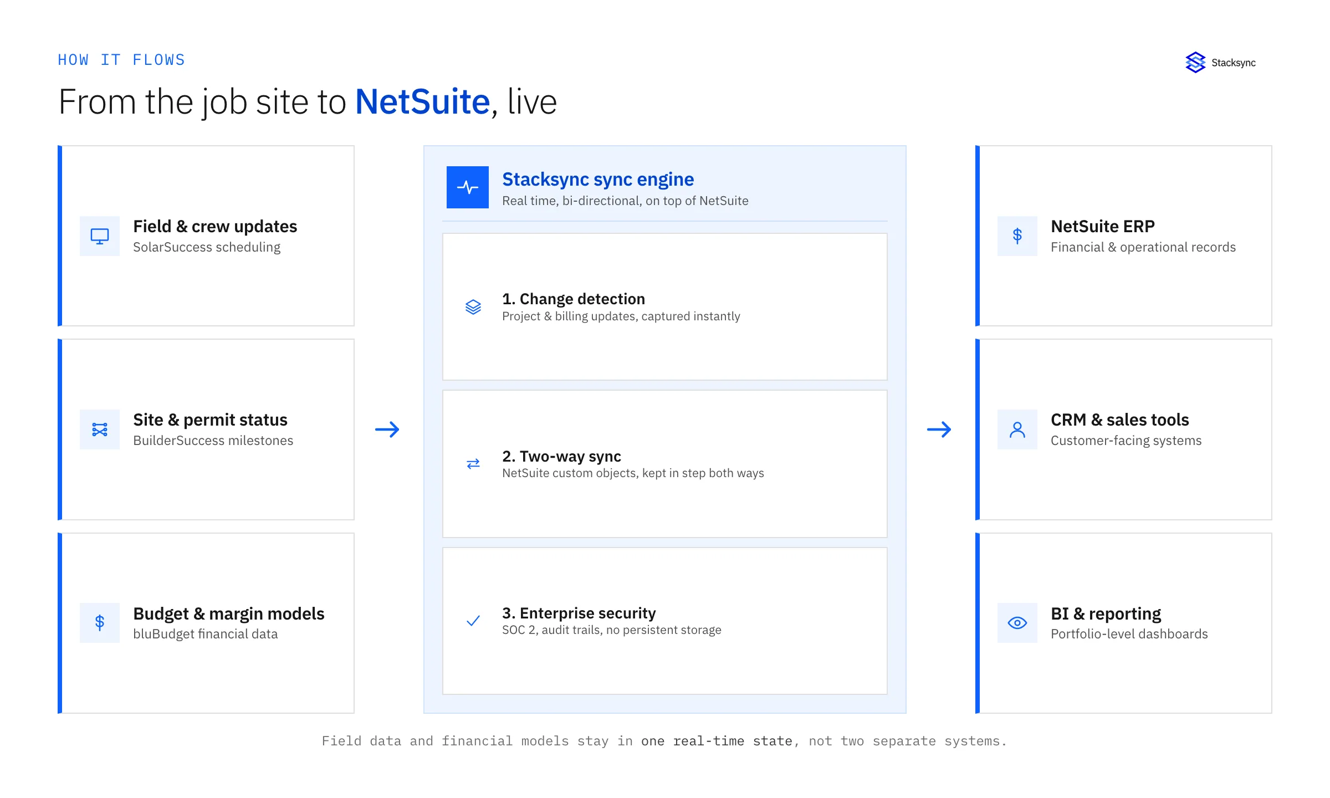Click the checkmark icon beside Enterprise security
The height and width of the screenshot is (798, 1330).
click(x=473, y=621)
